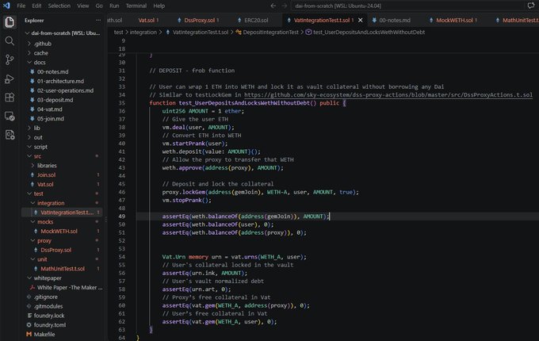
Task: Expand the .github folder
Action: point(62,44)
